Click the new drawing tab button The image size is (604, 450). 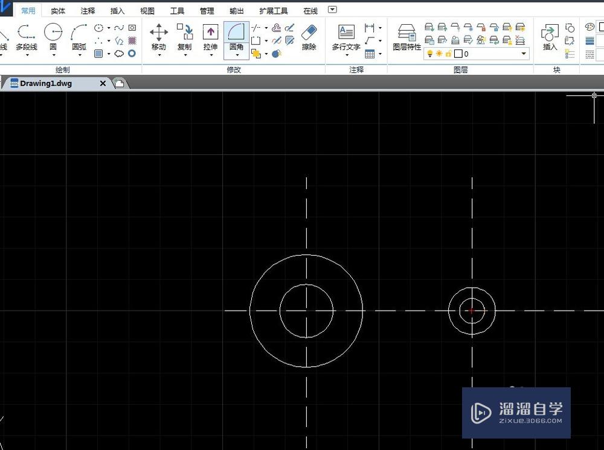pyautogui.click(x=120, y=83)
